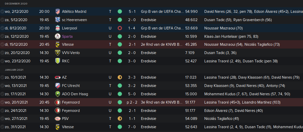
Task: Click the AZ club logo
Action: click(x=57, y=78)
